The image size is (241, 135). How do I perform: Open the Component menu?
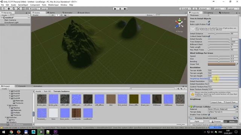pyautogui.click(x=35, y=5)
